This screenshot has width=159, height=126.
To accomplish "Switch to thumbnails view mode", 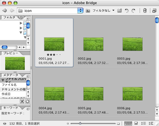I will (x=128, y=123).
